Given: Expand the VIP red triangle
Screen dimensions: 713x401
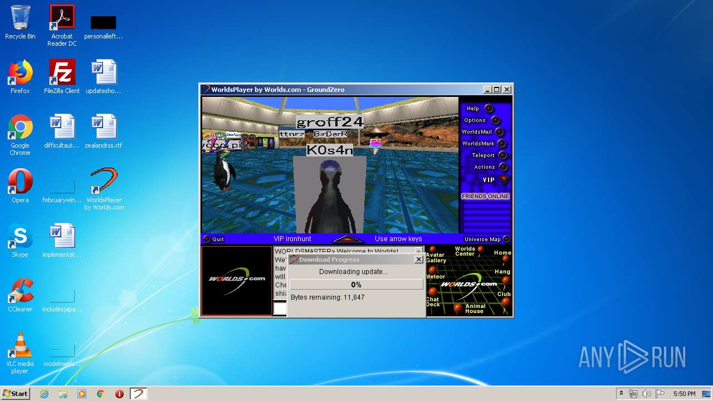Looking at the screenshot, I should (504, 180).
